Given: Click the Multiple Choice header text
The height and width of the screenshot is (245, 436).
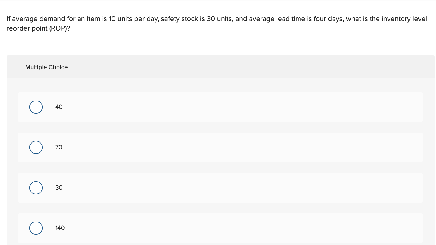Looking at the screenshot, I should [x=46, y=67].
